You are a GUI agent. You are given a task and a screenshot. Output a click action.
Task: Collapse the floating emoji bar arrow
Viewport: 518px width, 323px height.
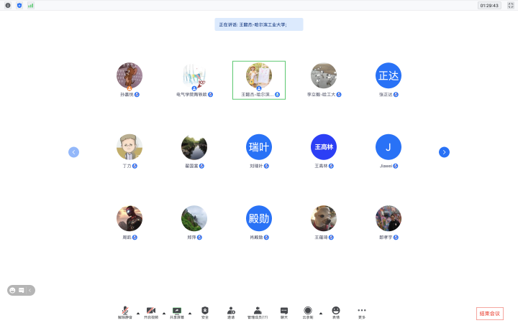coord(30,290)
